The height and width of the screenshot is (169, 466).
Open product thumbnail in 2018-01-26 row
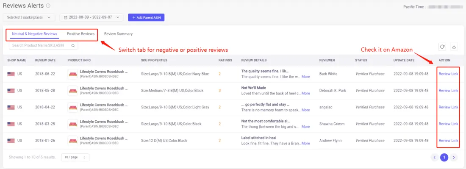click(72, 141)
